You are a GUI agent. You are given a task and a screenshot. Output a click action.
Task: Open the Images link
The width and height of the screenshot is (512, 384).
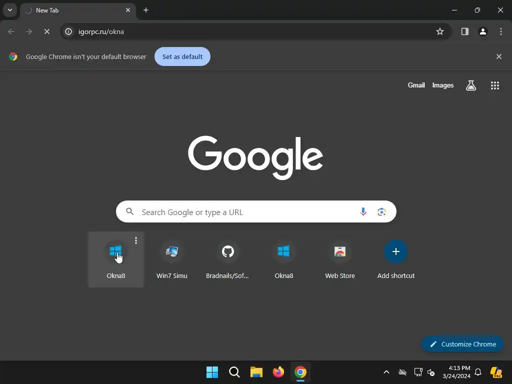[443, 85]
